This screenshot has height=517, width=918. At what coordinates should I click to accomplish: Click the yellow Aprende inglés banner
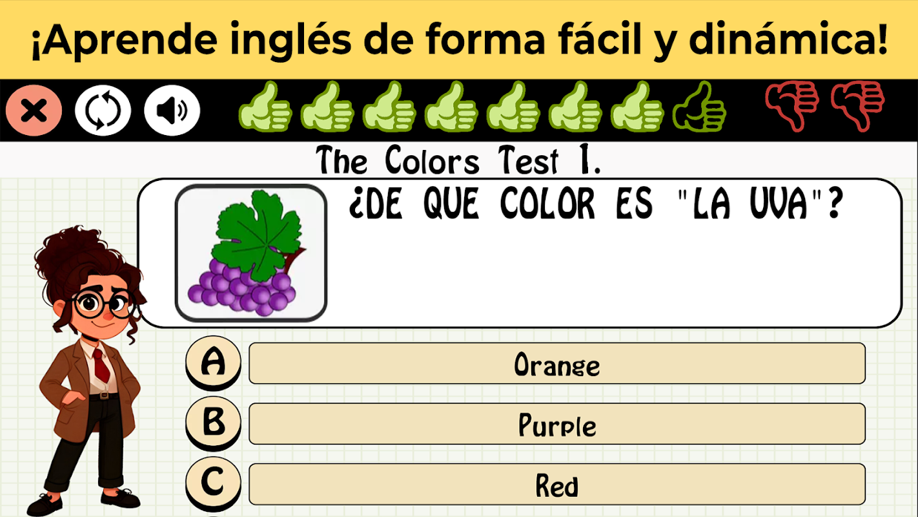[x=459, y=39]
